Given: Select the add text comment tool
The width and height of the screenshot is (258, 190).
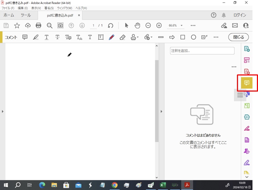Looking at the screenshot, I should (90, 37).
